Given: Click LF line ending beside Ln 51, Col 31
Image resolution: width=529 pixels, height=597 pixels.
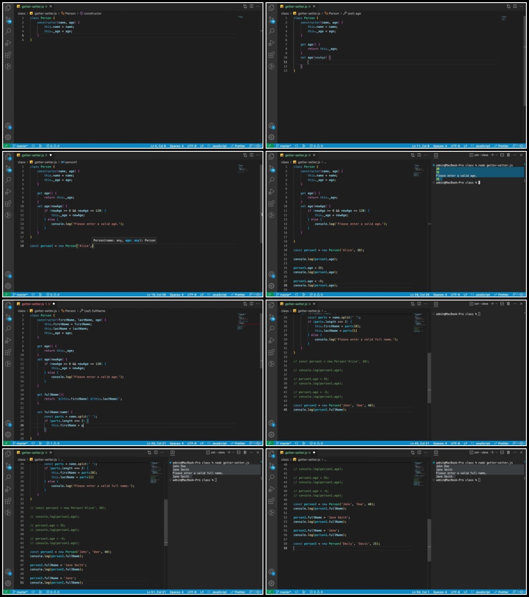Looking at the screenshot, I should coord(202,592).
